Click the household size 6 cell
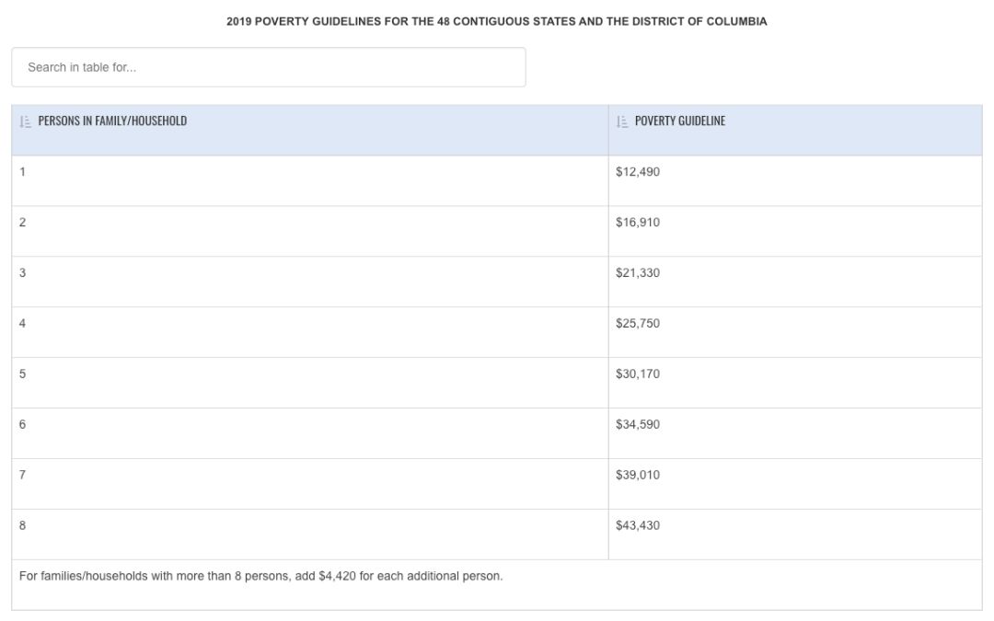 tap(23, 425)
